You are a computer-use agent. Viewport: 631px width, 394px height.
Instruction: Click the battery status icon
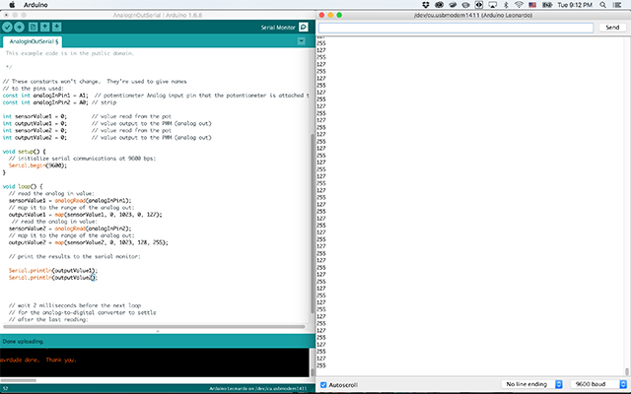click(x=547, y=5)
